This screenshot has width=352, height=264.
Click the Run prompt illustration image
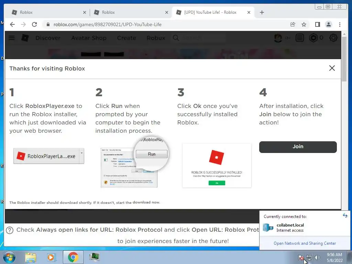[x=134, y=162]
